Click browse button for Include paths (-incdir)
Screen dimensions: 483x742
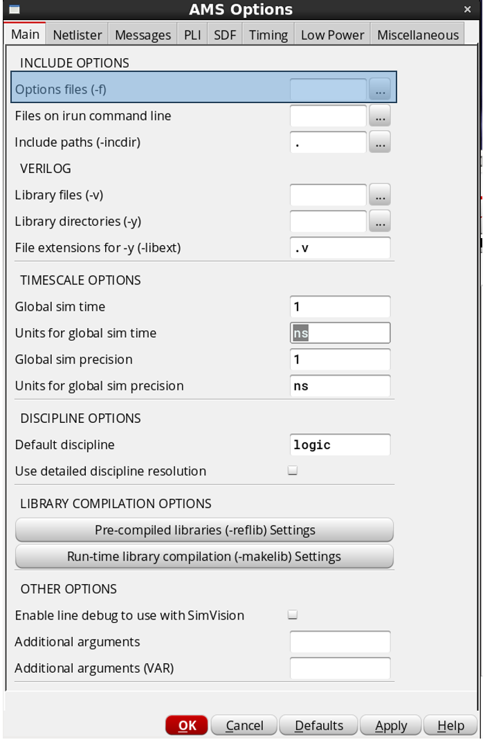pos(380,143)
